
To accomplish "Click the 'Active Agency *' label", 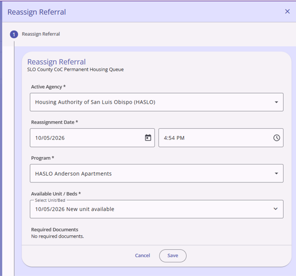I will point(48,87).
